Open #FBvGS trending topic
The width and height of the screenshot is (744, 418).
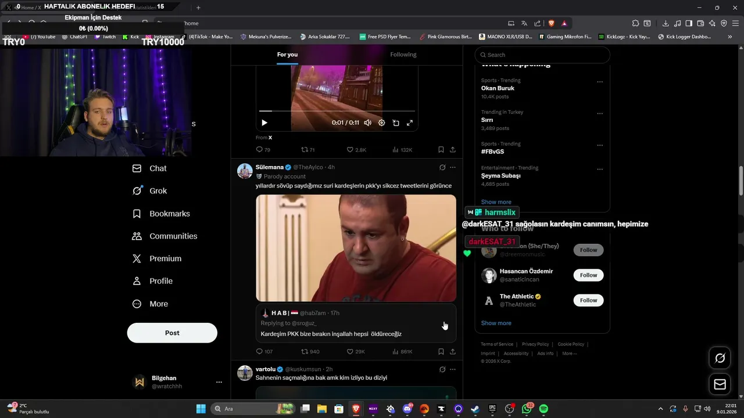pyautogui.click(x=492, y=152)
